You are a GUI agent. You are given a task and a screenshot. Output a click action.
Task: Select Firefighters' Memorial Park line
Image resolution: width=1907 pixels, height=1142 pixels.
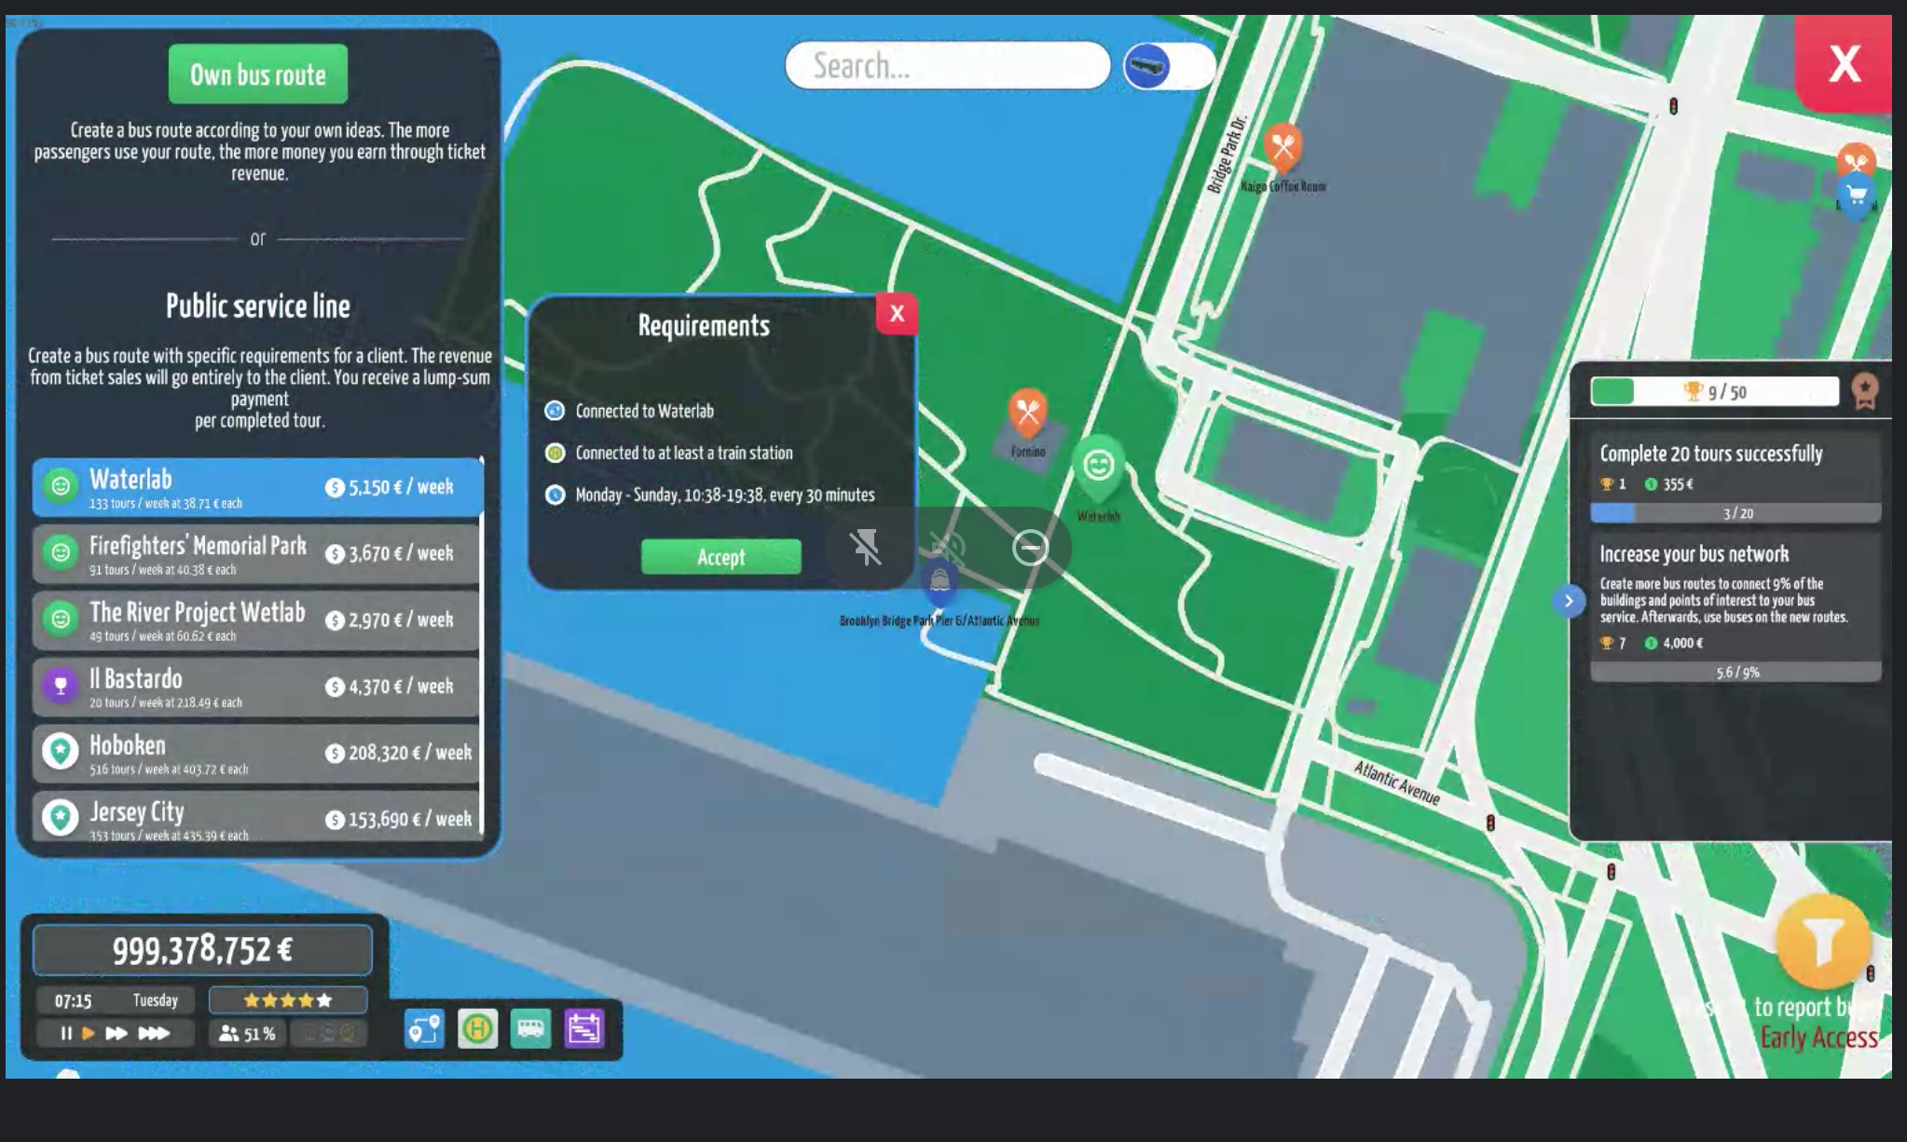256,554
